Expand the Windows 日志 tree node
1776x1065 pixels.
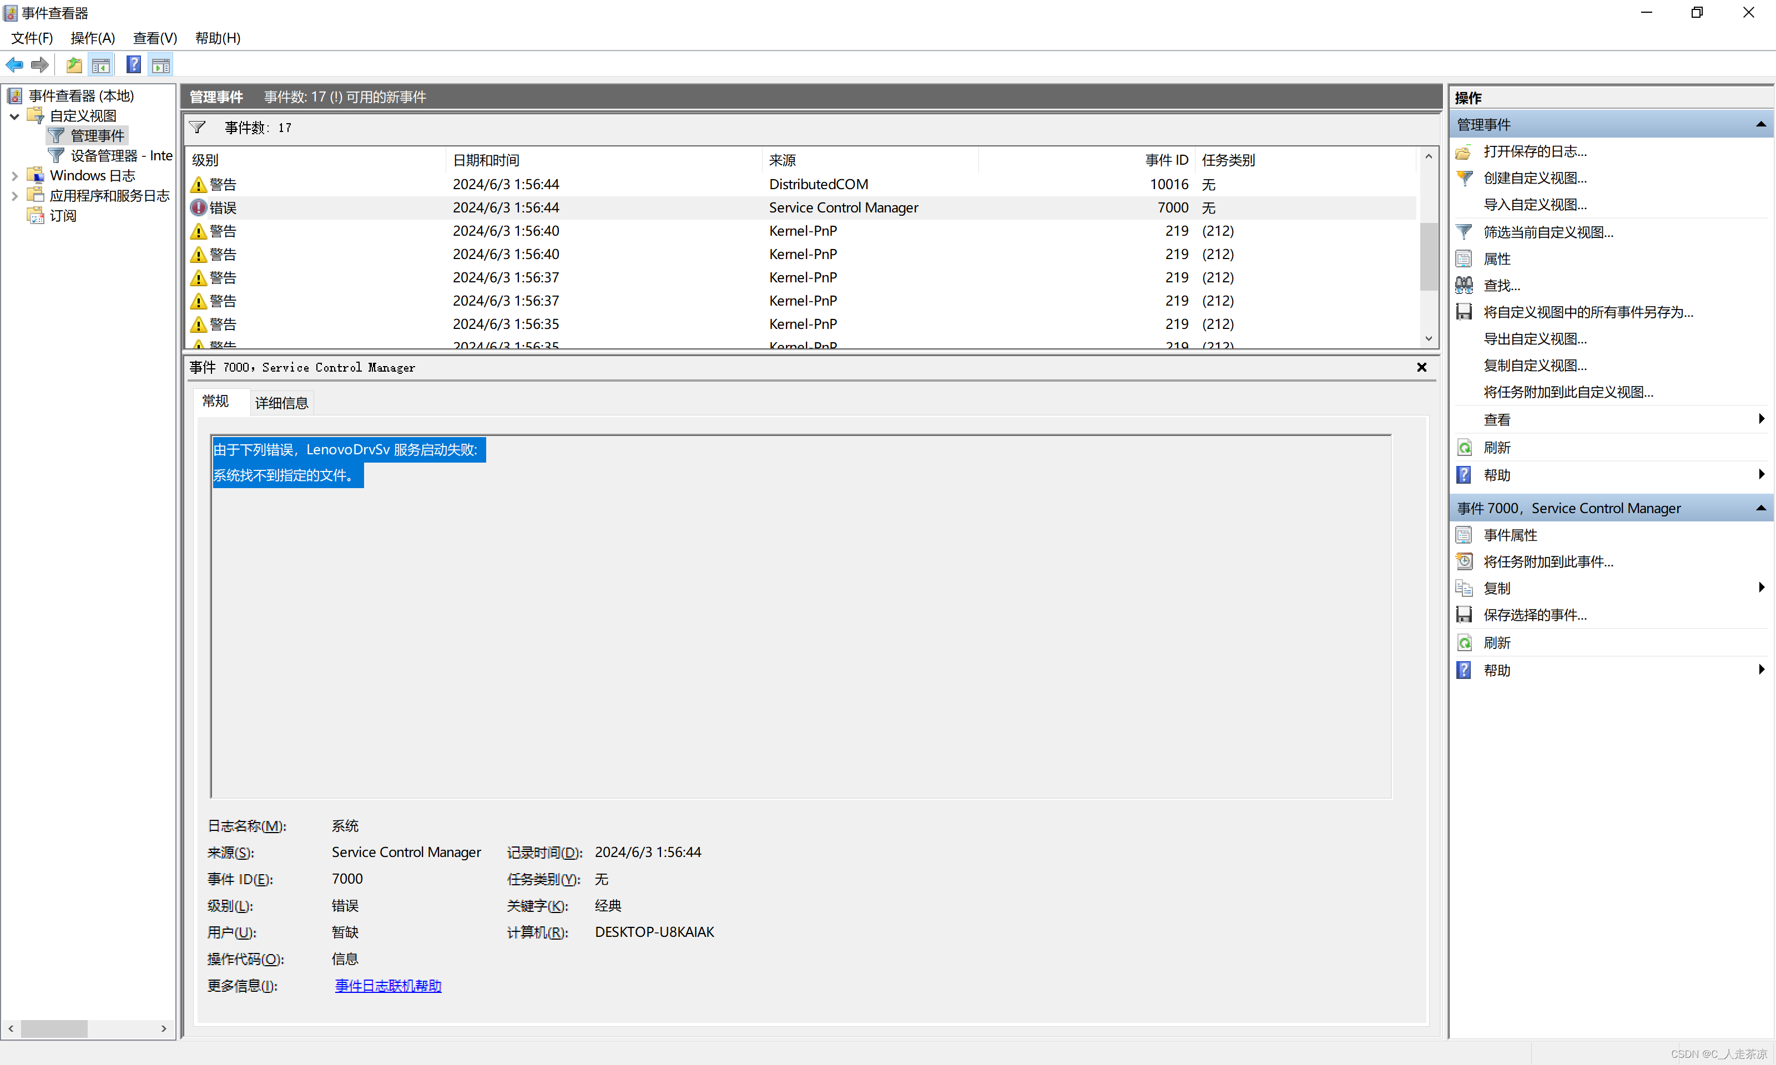pos(14,176)
